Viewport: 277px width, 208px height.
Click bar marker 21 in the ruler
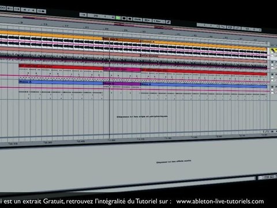tap(87, 27)
